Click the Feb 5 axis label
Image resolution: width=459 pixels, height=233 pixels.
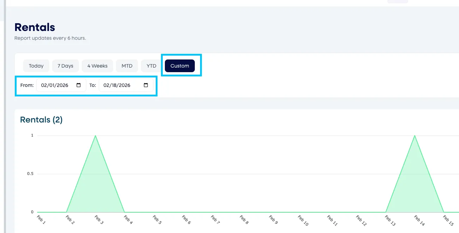pyautogui.click(x=157, y=220)
